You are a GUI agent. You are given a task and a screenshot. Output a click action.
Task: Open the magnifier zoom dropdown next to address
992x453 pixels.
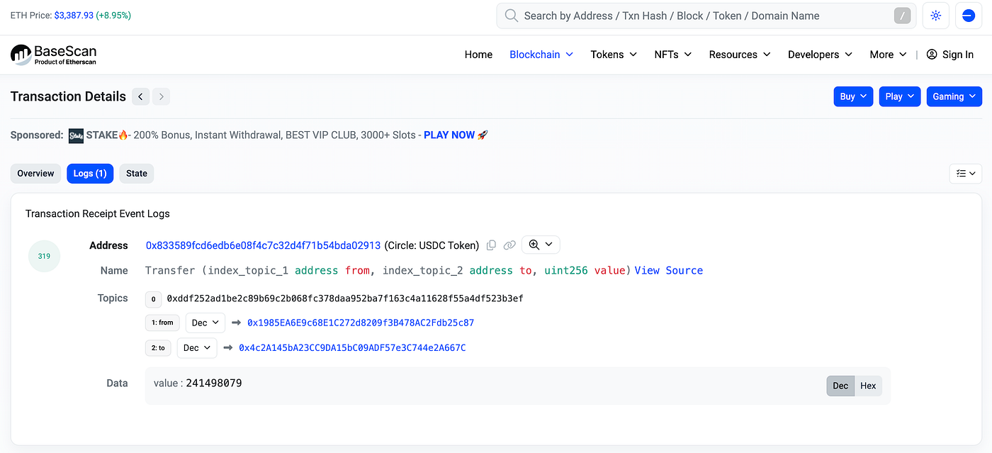point(541,245)
